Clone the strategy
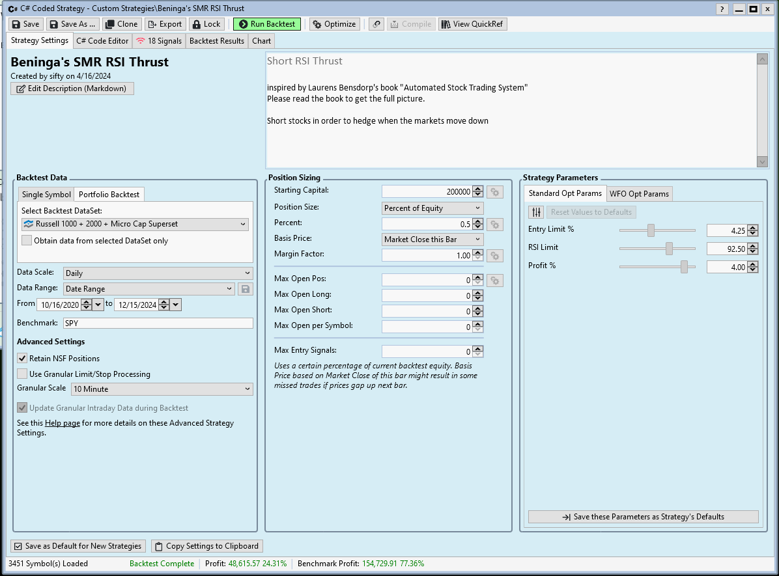The image size is (779, 576). coord(122,24)
